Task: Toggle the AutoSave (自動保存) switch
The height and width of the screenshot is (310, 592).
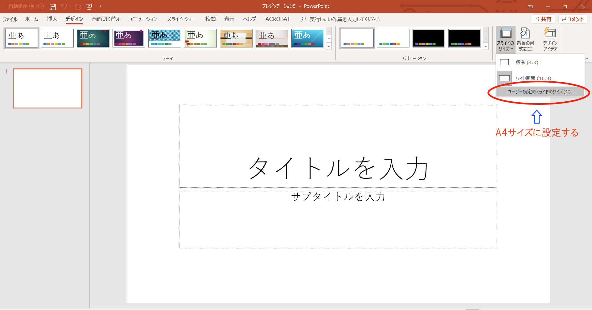Action: coord(36,6)
